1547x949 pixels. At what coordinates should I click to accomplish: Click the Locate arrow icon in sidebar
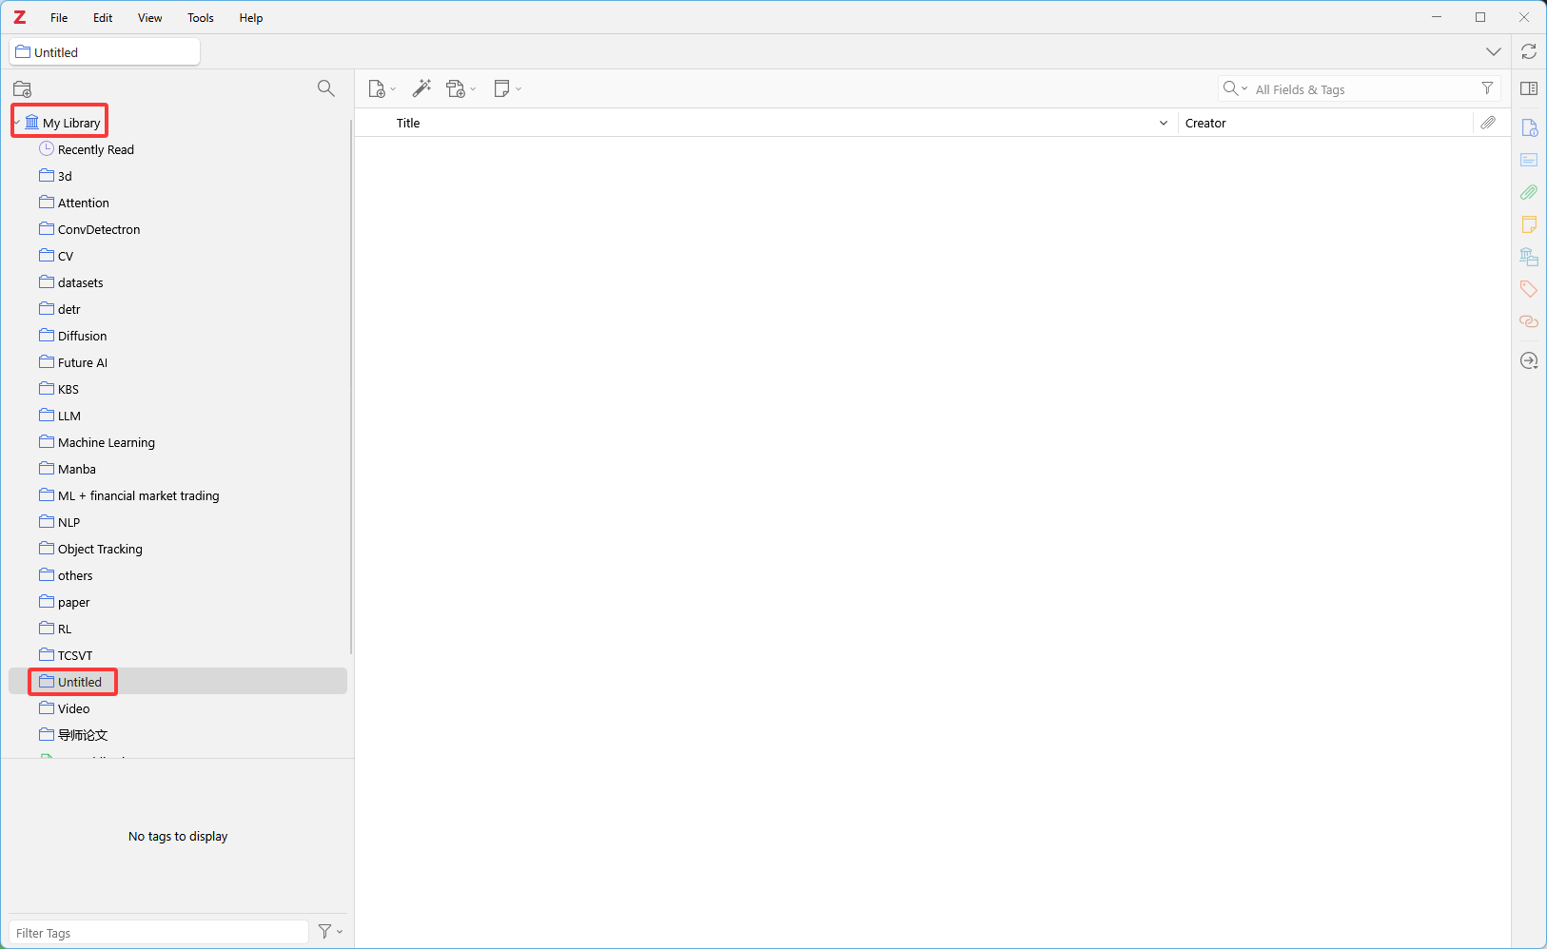(1529, 360)
